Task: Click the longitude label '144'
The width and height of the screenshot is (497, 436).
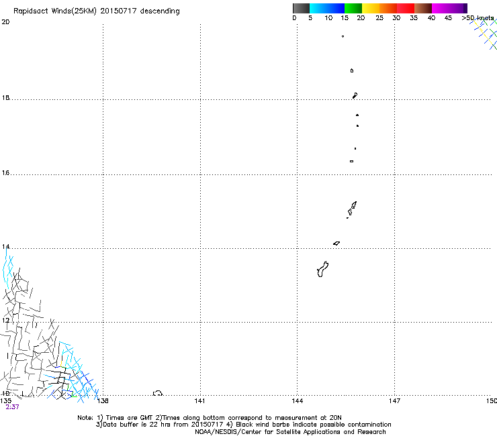Action: [297, 401]
